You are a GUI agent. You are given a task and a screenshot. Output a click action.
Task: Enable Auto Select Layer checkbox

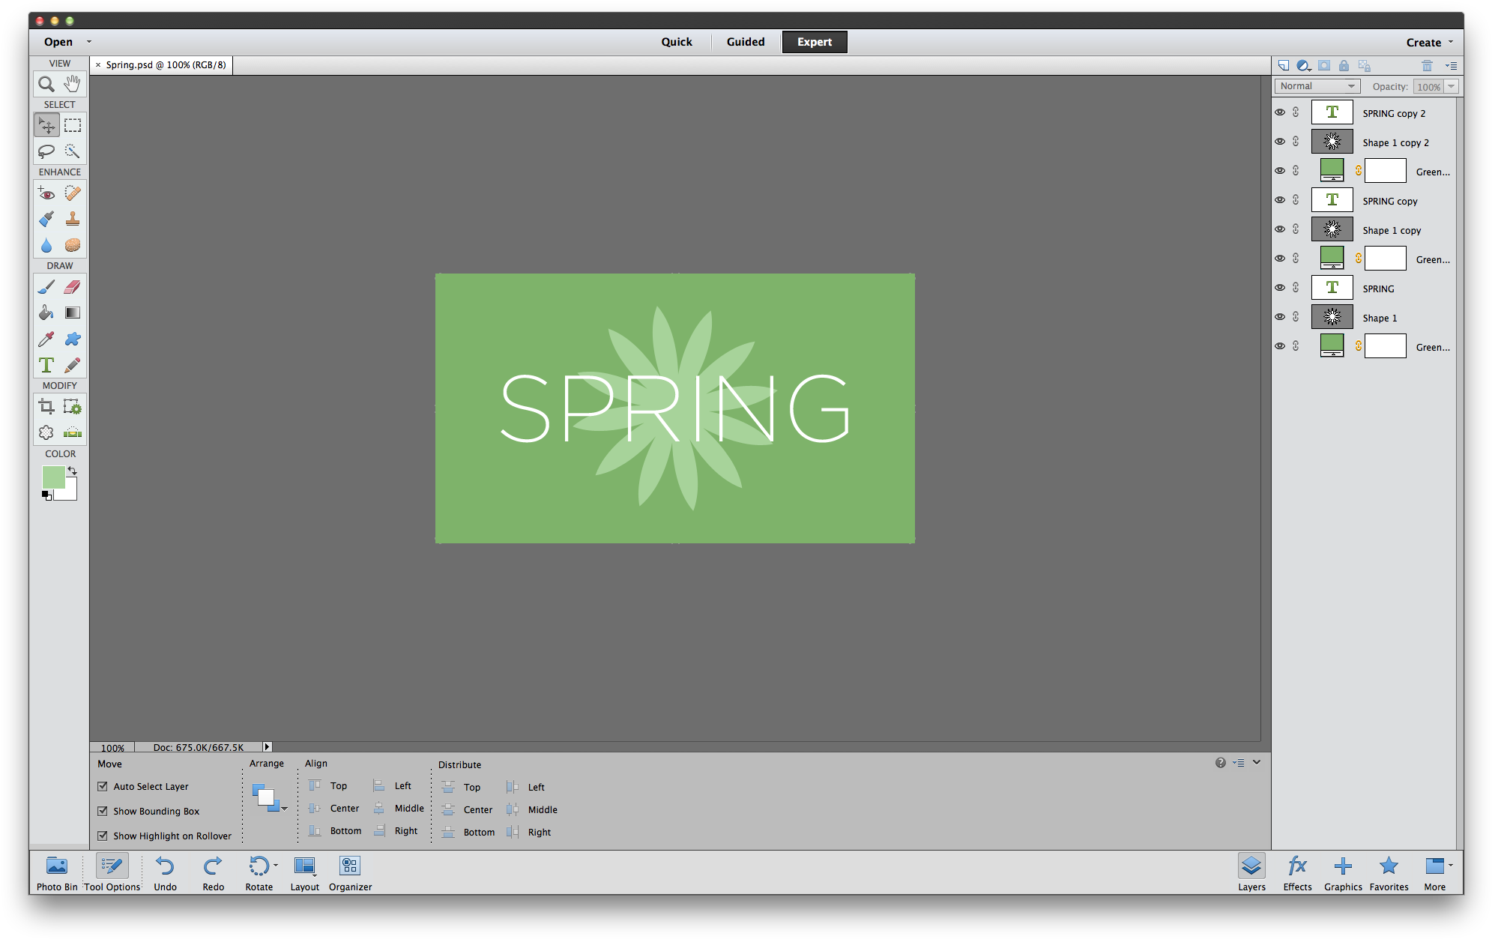point(102,785)
